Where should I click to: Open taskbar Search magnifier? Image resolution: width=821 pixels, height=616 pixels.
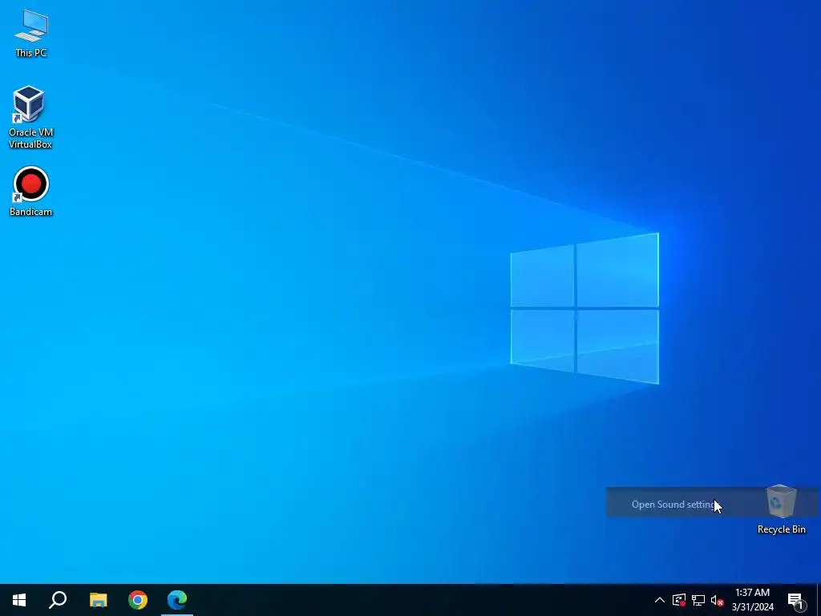(x=58, y=600)
